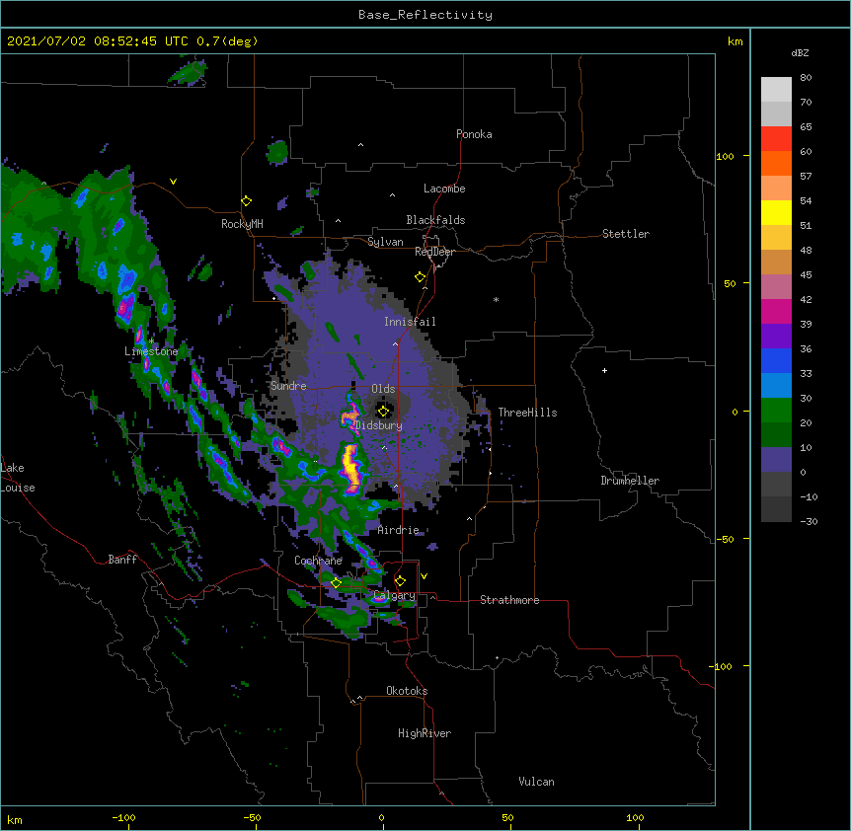Click the yellow diamond marker north of Calgary
851x831 pixels.
(400, 580)
